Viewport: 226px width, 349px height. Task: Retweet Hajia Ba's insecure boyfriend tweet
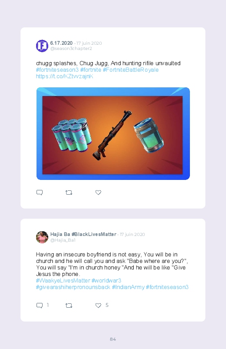point(69,306)
